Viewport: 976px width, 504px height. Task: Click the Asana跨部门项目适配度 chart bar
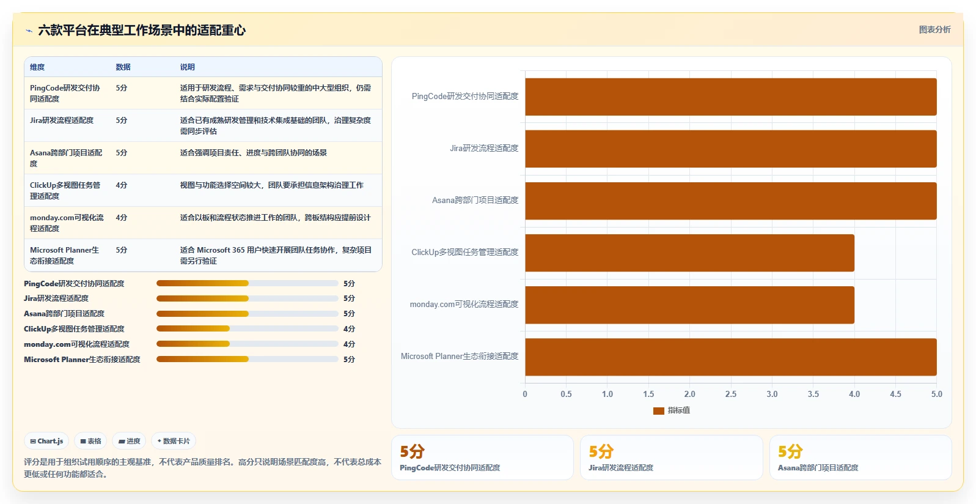[730, 201]
